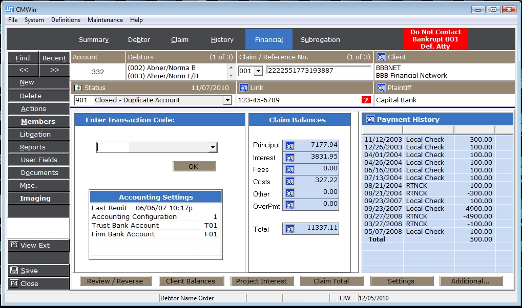The width and height of the screenshot is (522, 308).
Task: Open the Maintenance menu
Action: pyautogui.click(x=105, y=20)
